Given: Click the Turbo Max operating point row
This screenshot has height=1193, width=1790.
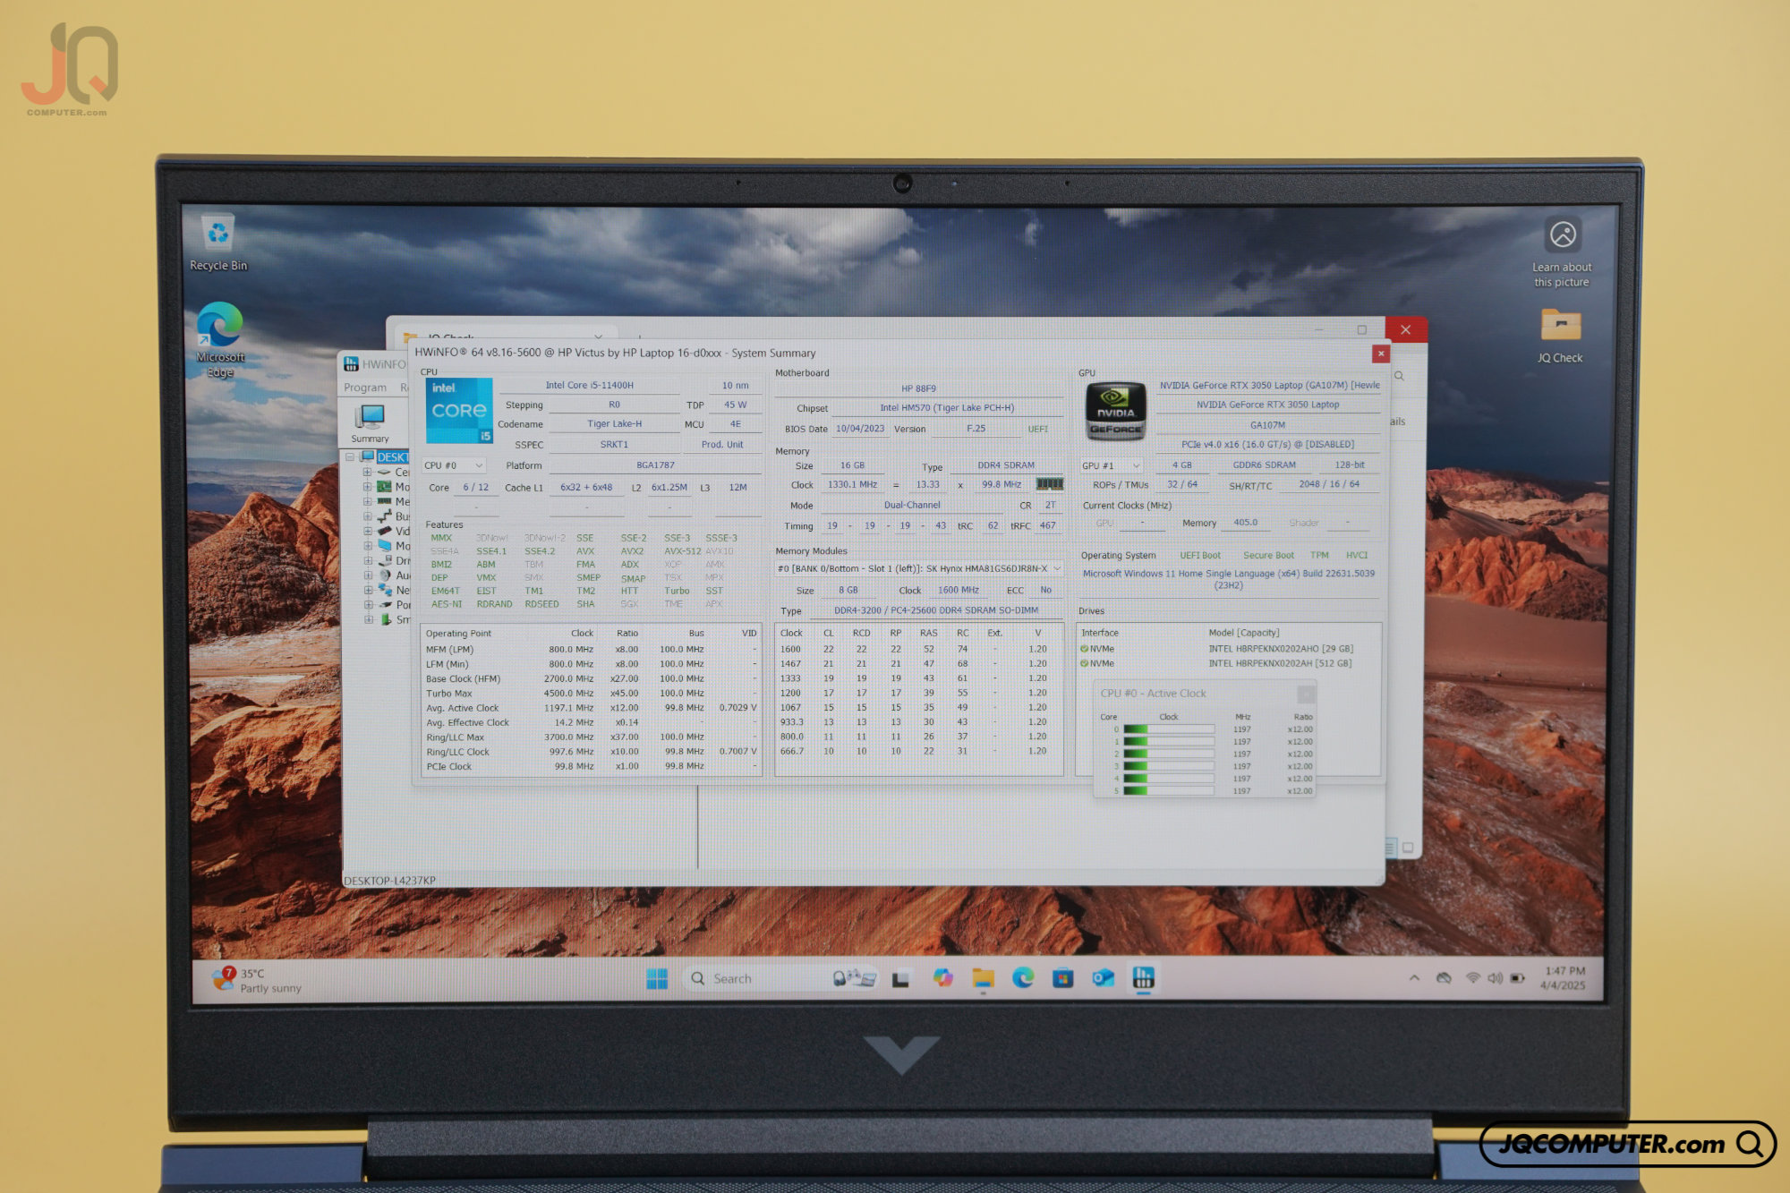Looking at the screenshot, I should [x=591, y=694].
